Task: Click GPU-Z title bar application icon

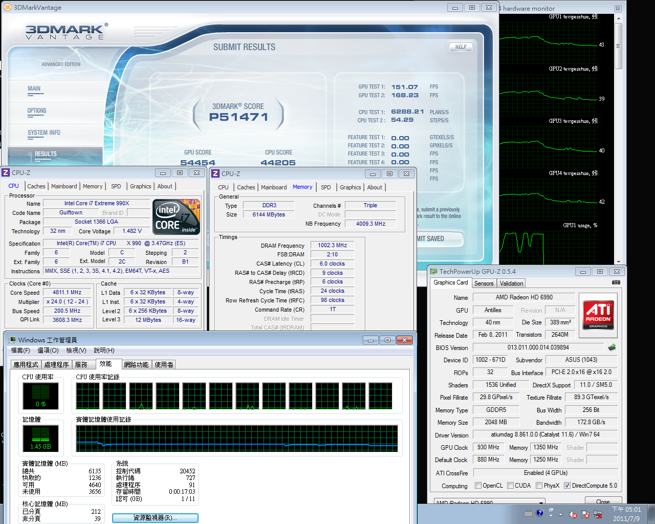Action: tap(433, 271)
